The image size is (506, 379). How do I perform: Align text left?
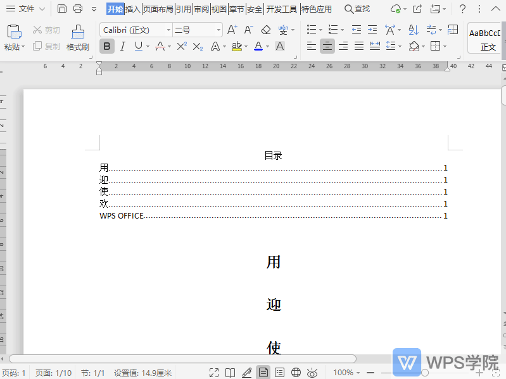tap(311, 46)
